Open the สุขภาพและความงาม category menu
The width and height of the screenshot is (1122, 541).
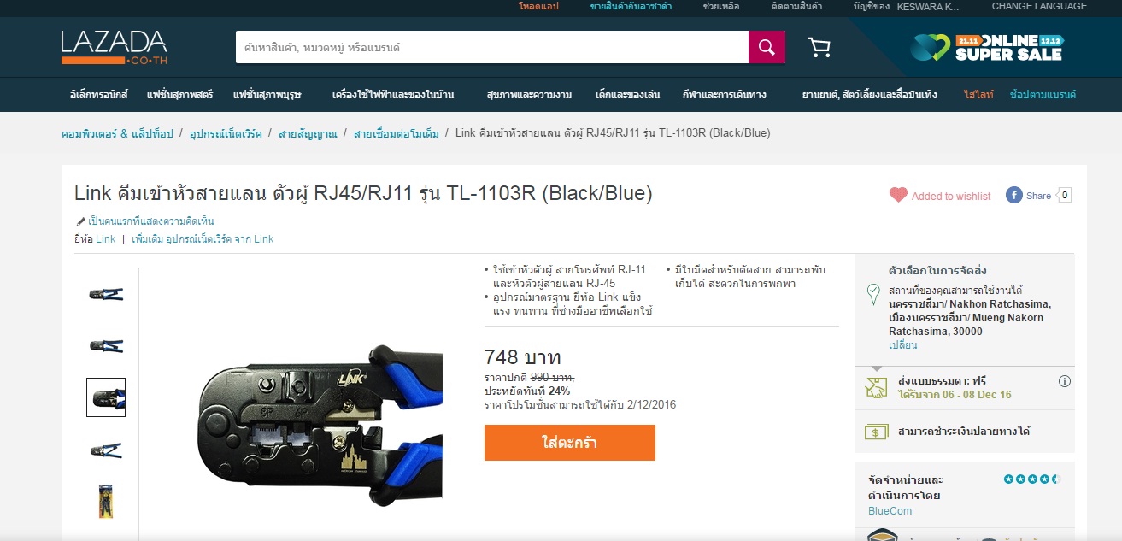tap(529, 95)
